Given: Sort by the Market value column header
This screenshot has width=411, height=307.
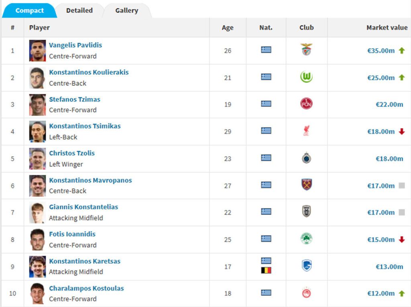Looking at the screenshot, I should [x=387, y=28].
